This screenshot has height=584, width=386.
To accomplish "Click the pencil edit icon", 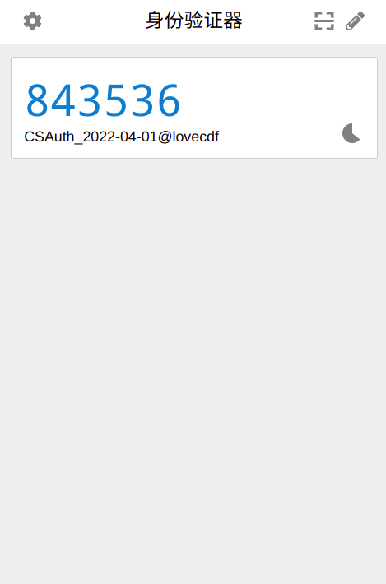I will 355,21.
